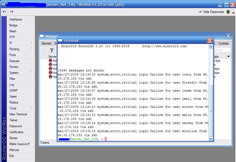Minimize the WinBox window

point(220,5)
